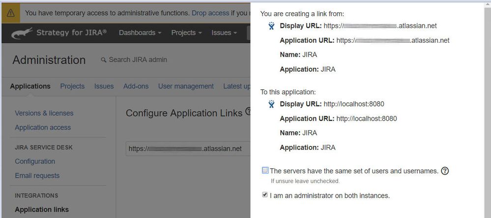Open Service Desk Configuration link
491x218 pixels.
click(35, 162)
